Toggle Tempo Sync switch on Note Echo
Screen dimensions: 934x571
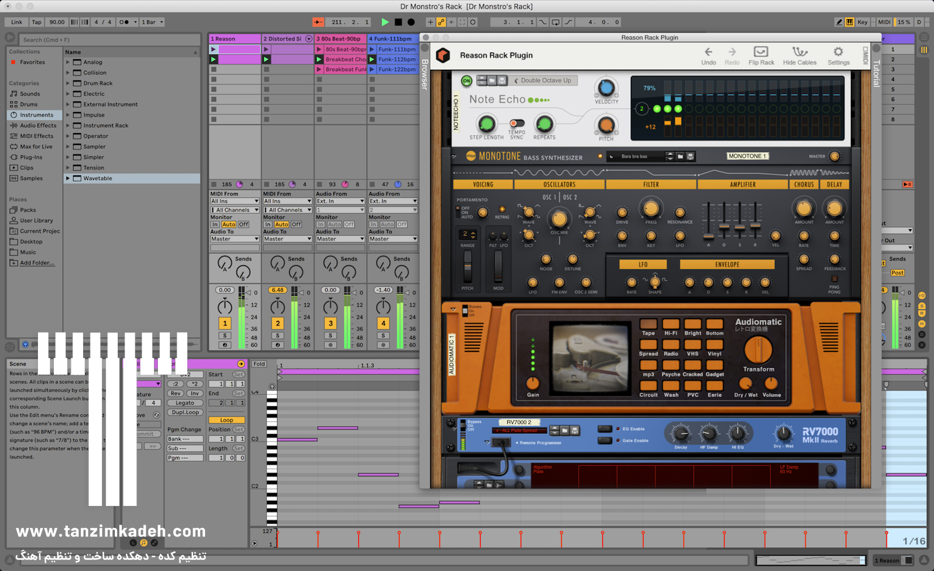(x=516, y=123)
